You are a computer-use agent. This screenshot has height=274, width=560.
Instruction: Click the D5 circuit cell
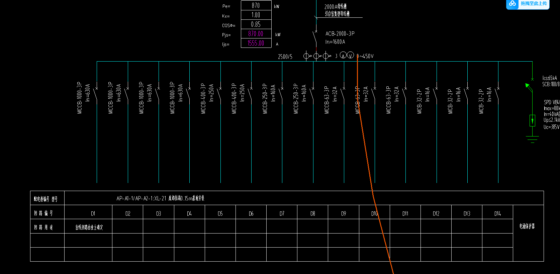[220, 212]
